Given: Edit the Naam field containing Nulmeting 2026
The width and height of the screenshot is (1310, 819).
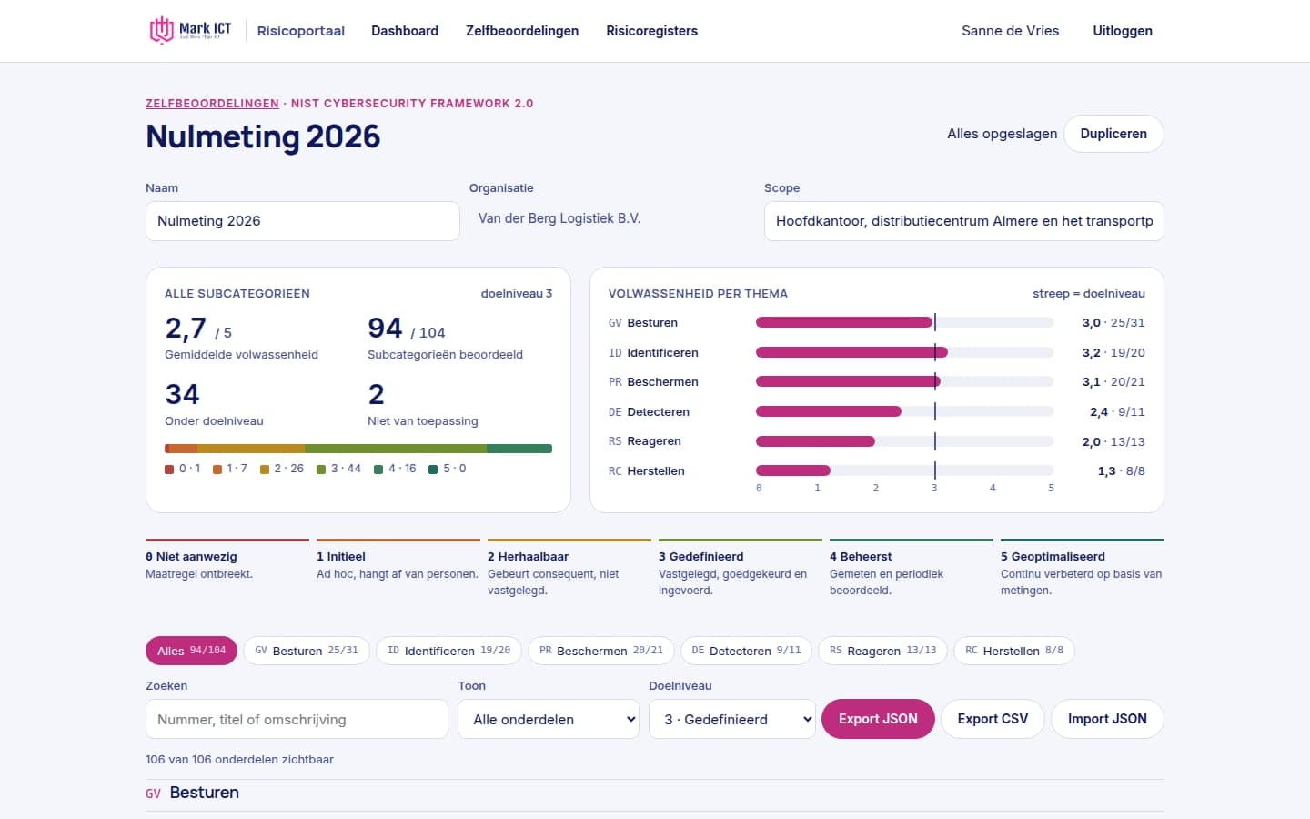Looking at the screenshot, I should click(x=303, y=221).
